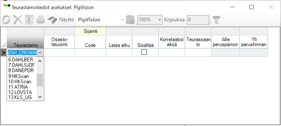281x126 pixels.
Task: Click the empty Korrelaatiotekijä cell
Action: [172, 53]
